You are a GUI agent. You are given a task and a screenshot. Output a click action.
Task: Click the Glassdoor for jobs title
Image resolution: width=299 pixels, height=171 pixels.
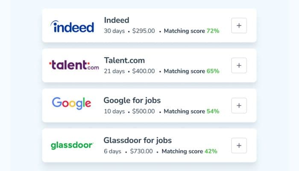pos(138,140)
